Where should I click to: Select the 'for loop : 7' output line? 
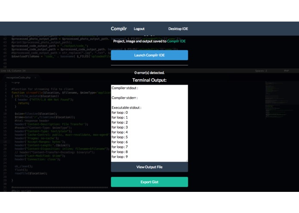(x=120, y=147)
